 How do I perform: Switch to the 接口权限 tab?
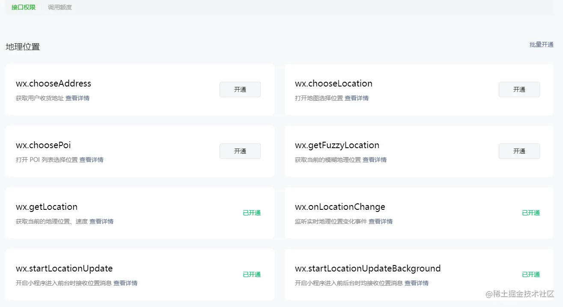(x=24, y=7)
